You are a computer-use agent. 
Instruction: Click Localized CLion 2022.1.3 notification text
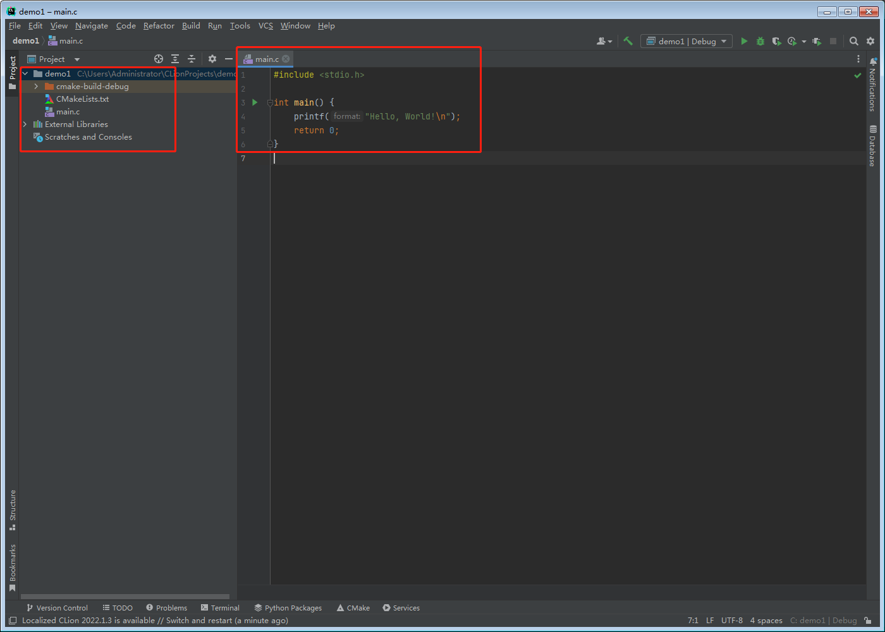click(x=155, y=621)
